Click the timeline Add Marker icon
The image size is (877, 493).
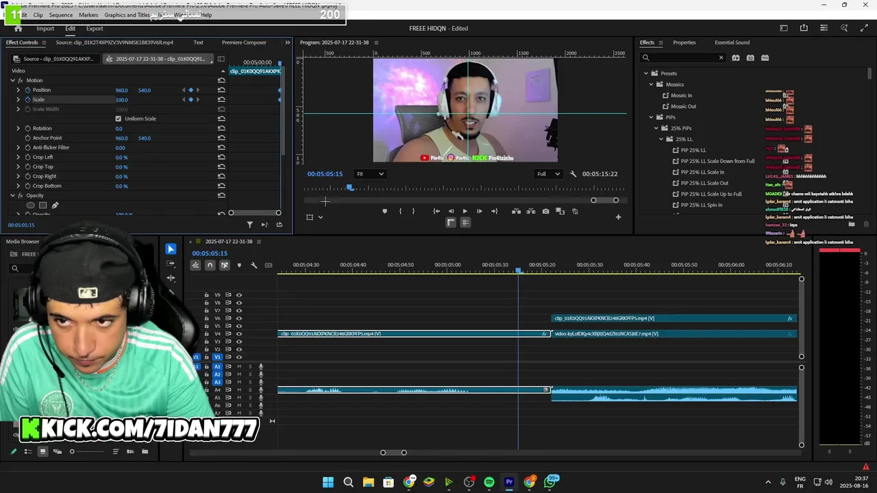[239, 265]
